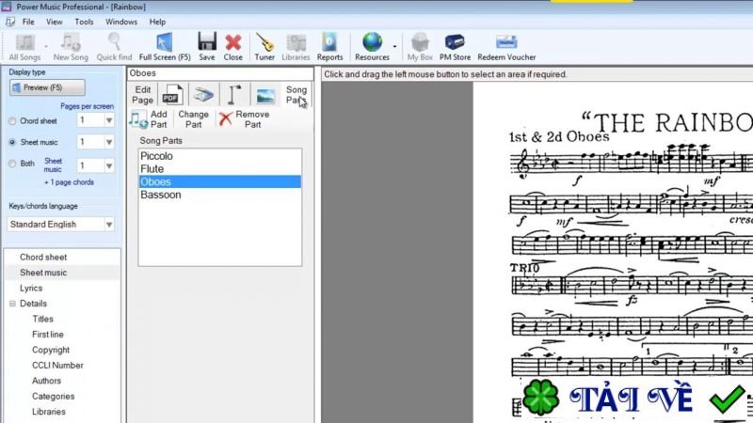Image resolution: width=753 pixels, height=423 pixels.
Task: Close the song with red X
Action: [x=232, y=48]
